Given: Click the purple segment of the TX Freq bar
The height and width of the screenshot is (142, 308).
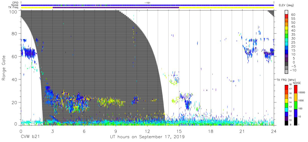Looking at the screenshot, I should pos(116,8).
